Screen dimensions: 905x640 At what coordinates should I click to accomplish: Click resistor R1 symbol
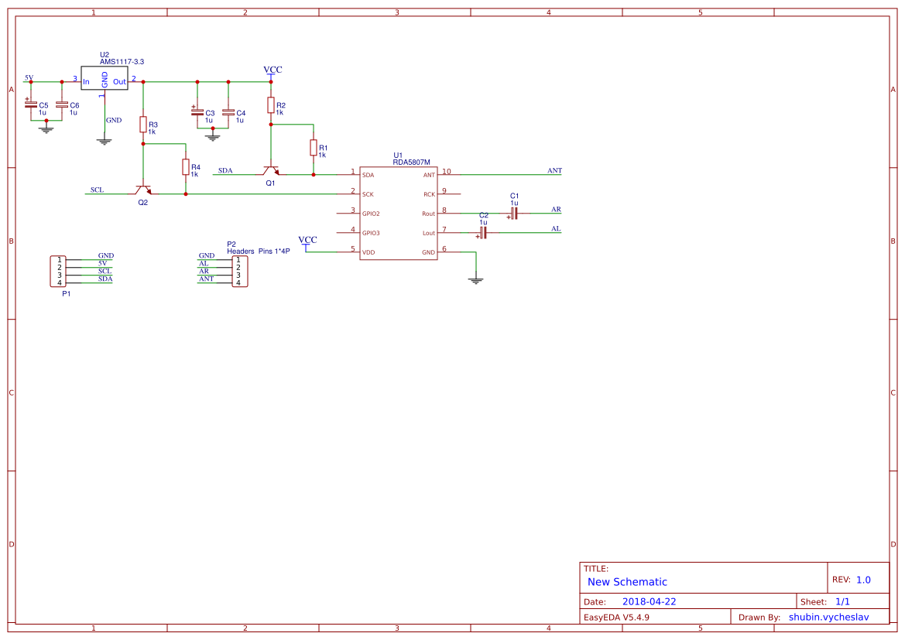coord(314,147)
